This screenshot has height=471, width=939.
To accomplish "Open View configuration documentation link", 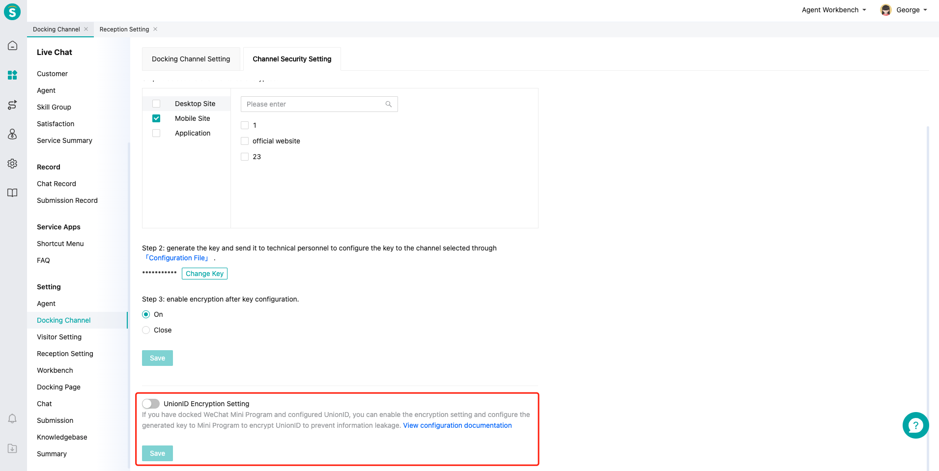I will tap(457, 425).
